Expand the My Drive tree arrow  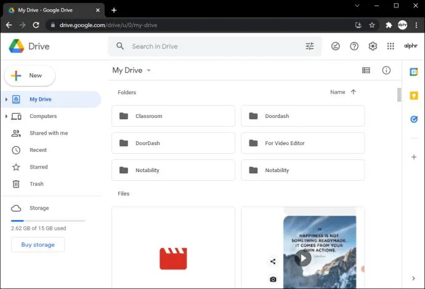tap(6, 100)
